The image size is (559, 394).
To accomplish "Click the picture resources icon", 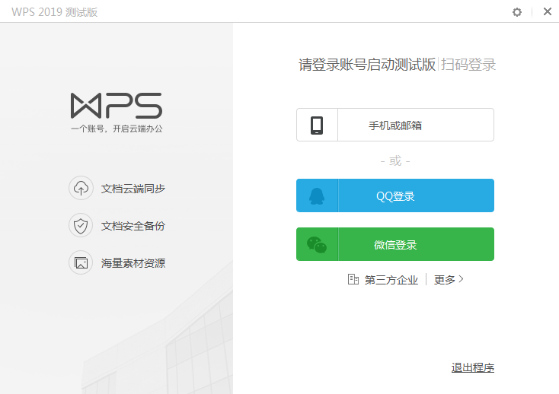I will 81,262.
